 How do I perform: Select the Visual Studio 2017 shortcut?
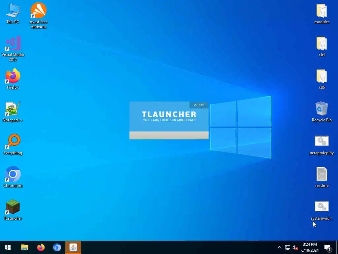13,49
